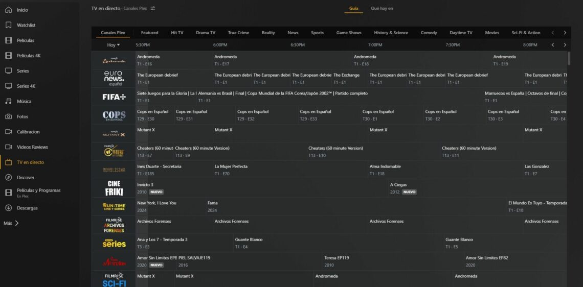Click the Inicio home icon in sidebar
The height and width of the screenshot is (287, 583).
tap(8, 10)
